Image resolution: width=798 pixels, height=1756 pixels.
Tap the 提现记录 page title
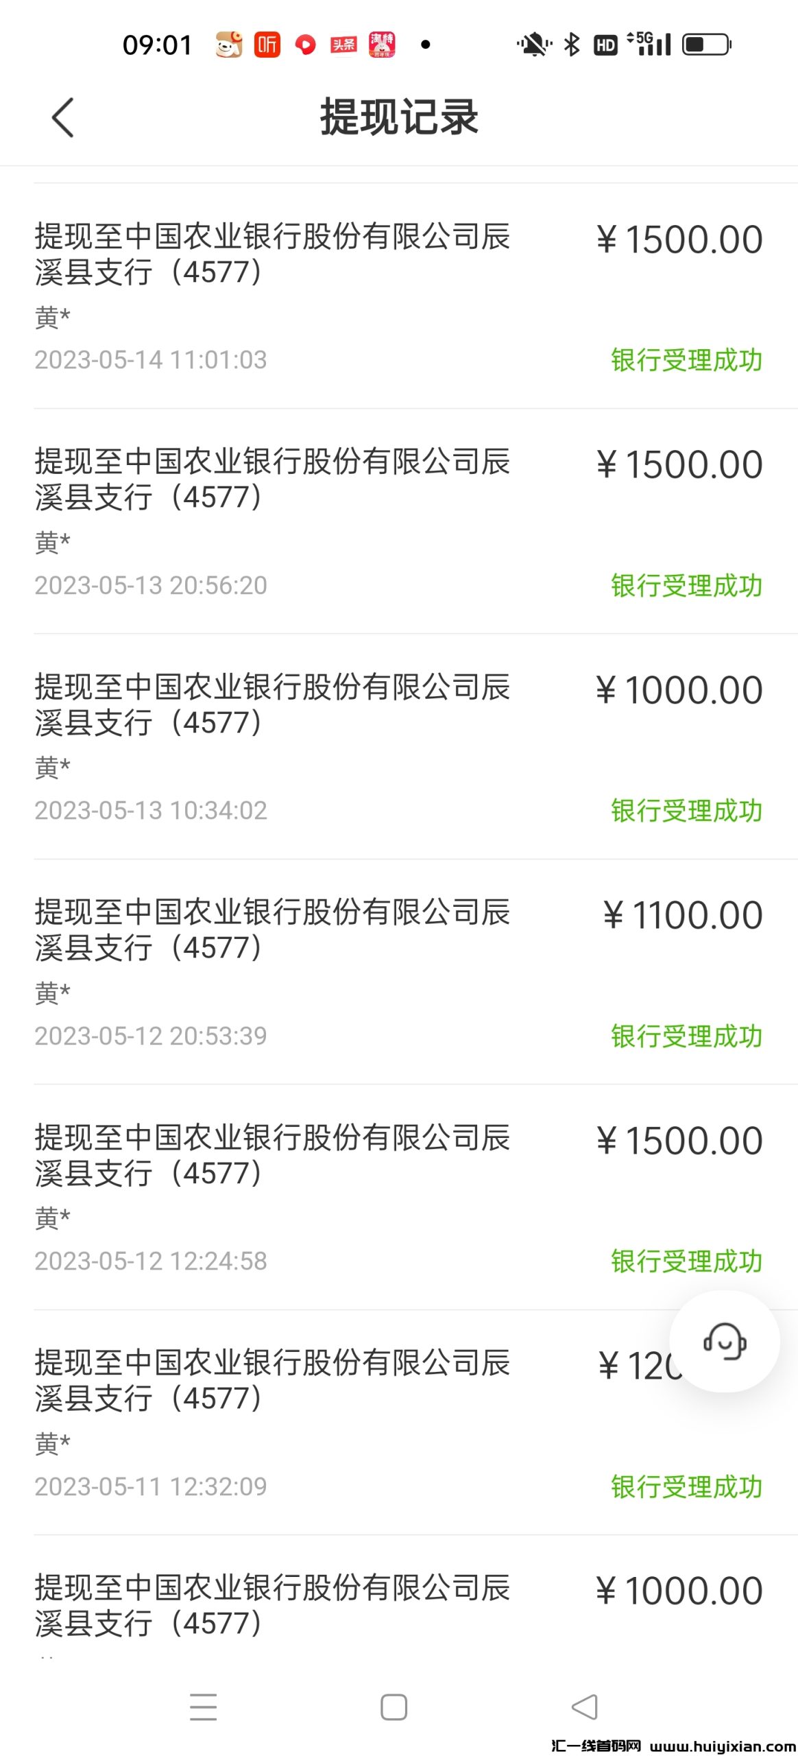(399, 117)
